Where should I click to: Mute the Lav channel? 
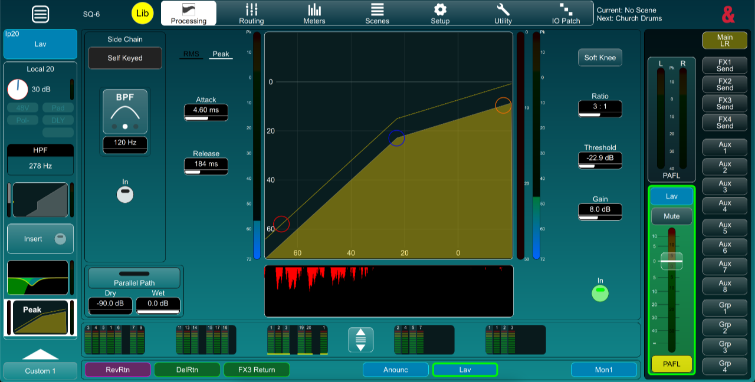click(x=671, y=216)
